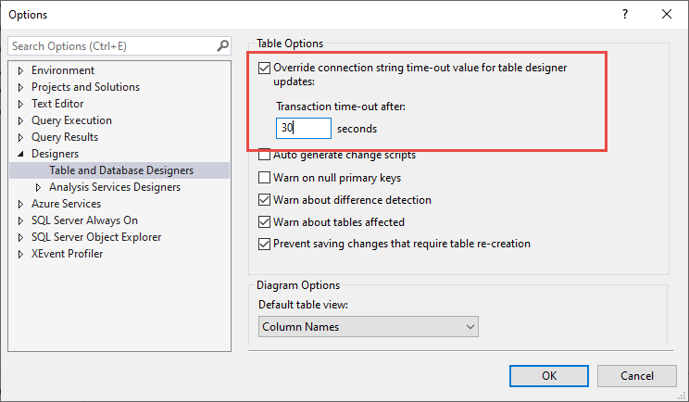Open the Default table view dropdown

pyautogui.click(x=368, y=327)
